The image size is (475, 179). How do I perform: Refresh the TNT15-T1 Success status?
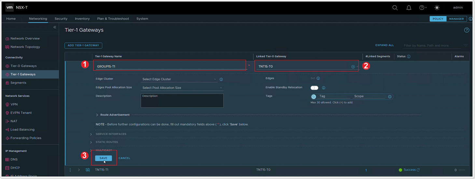click(x=418, y=170)
